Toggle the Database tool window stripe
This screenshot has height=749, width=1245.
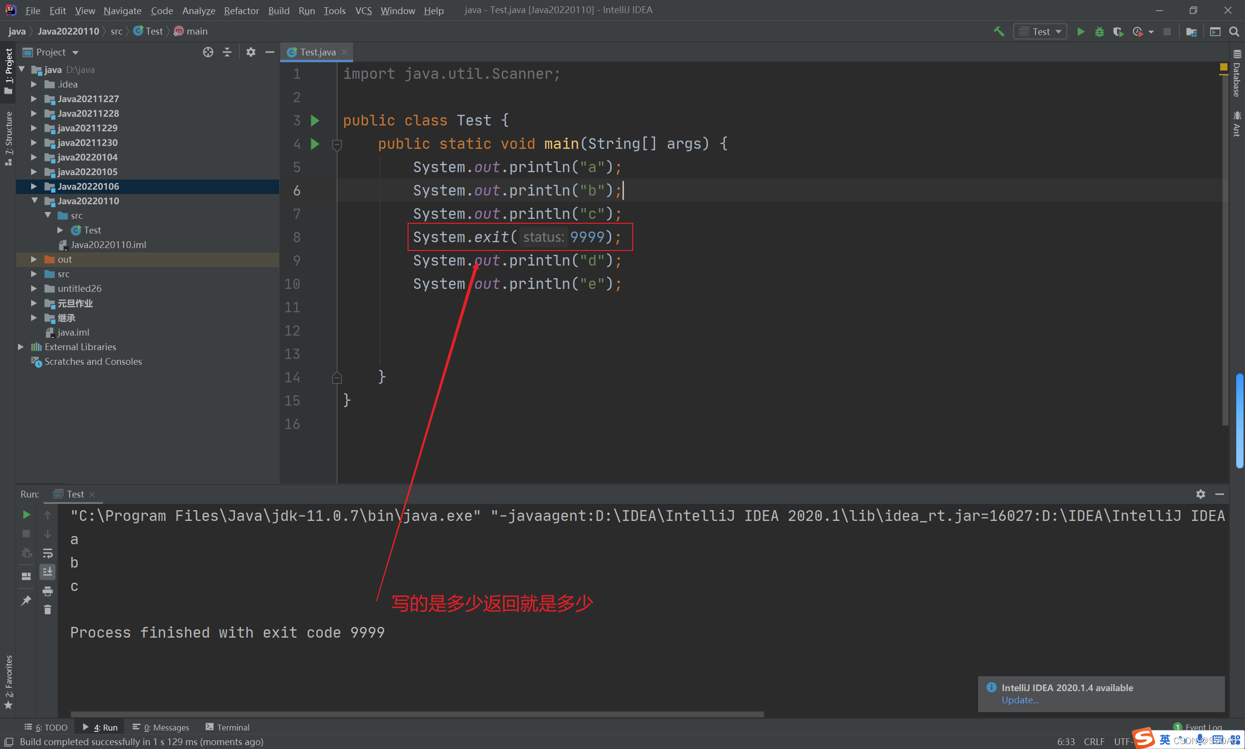click(x=1236, y=74)
